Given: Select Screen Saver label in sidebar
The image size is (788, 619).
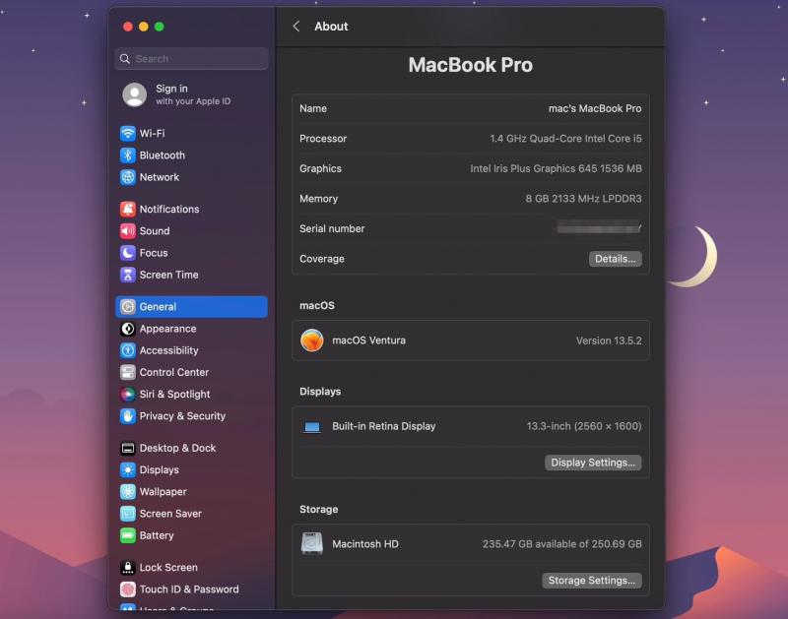Looking at the screenshot, I should (170, 514).
